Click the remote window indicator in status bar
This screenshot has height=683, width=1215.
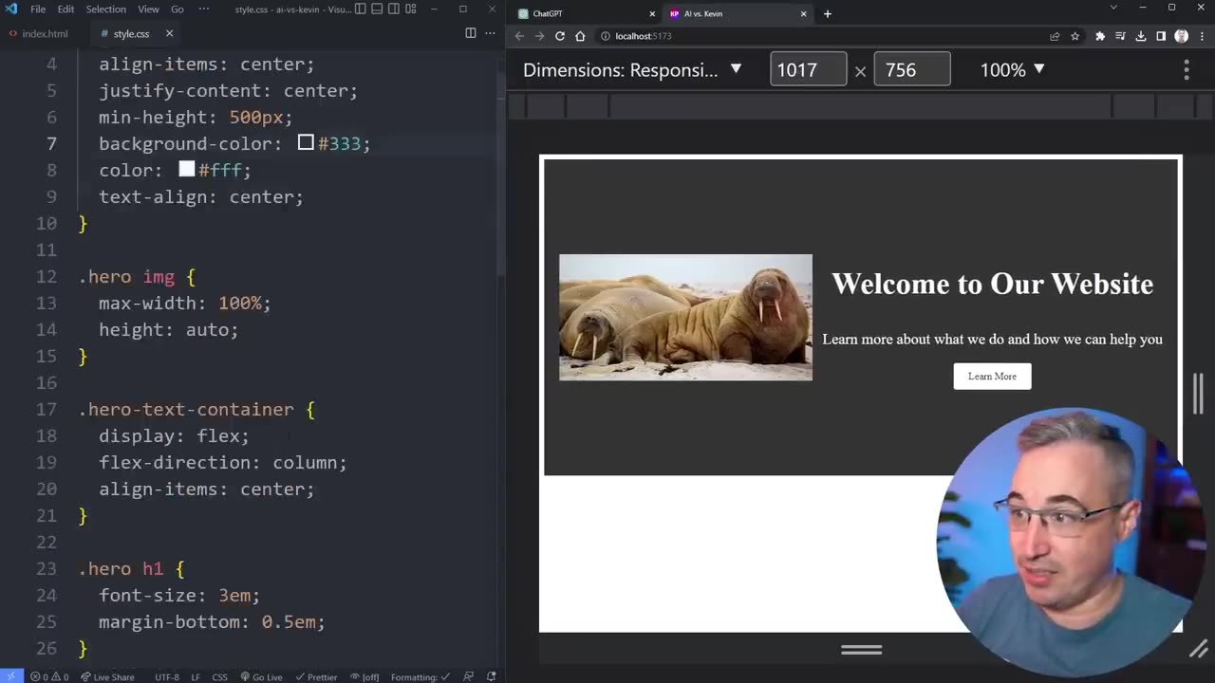click(10, 676)
